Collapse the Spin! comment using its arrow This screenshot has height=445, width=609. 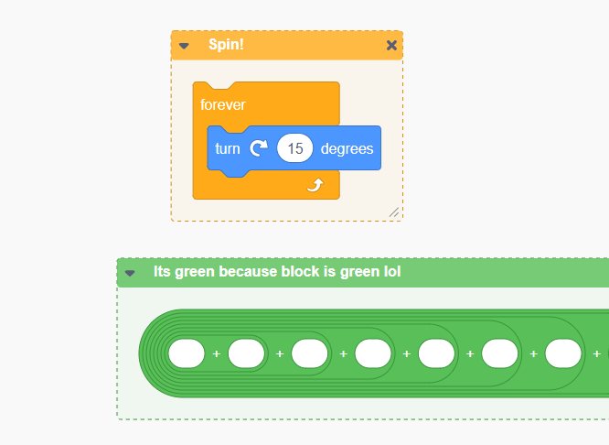click(x=184, y=45)
